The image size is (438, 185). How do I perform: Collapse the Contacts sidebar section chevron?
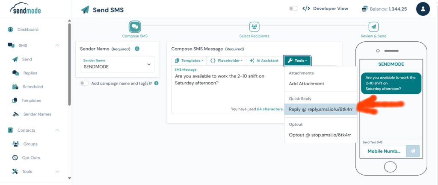[57, 130]
